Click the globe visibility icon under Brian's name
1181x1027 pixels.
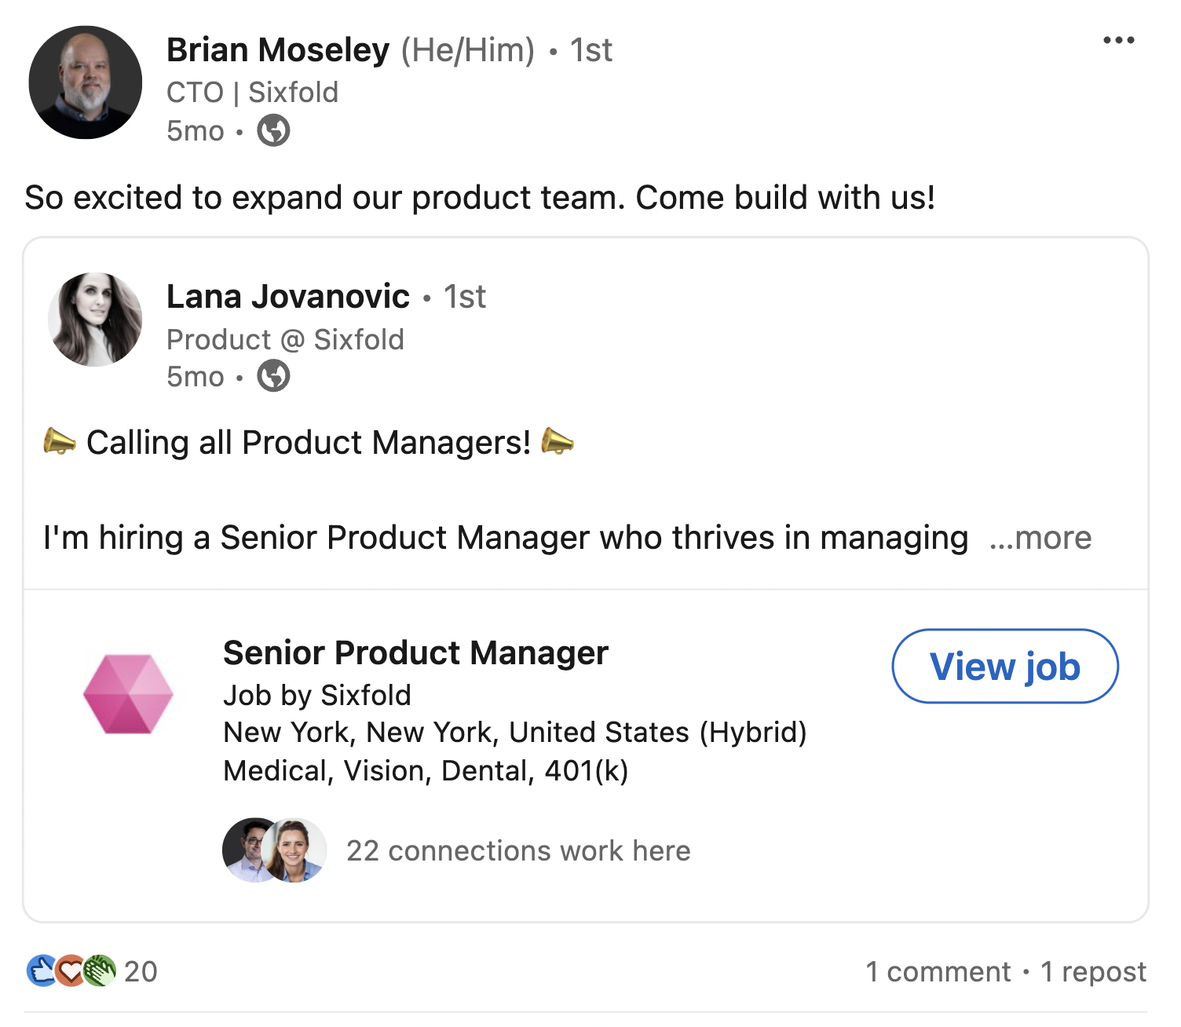(x=274, y=130)
